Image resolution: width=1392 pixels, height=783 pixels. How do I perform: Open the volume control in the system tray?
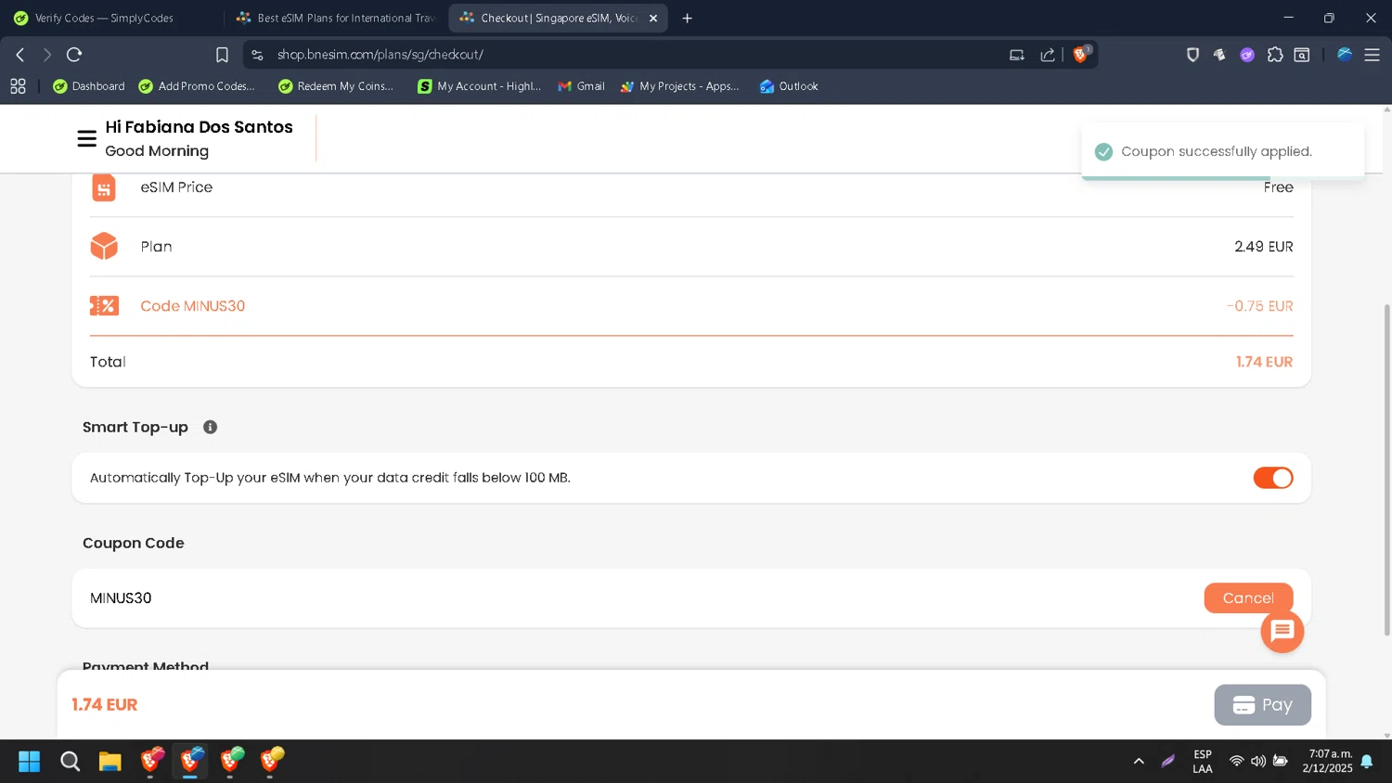[x=1258, y=762]
